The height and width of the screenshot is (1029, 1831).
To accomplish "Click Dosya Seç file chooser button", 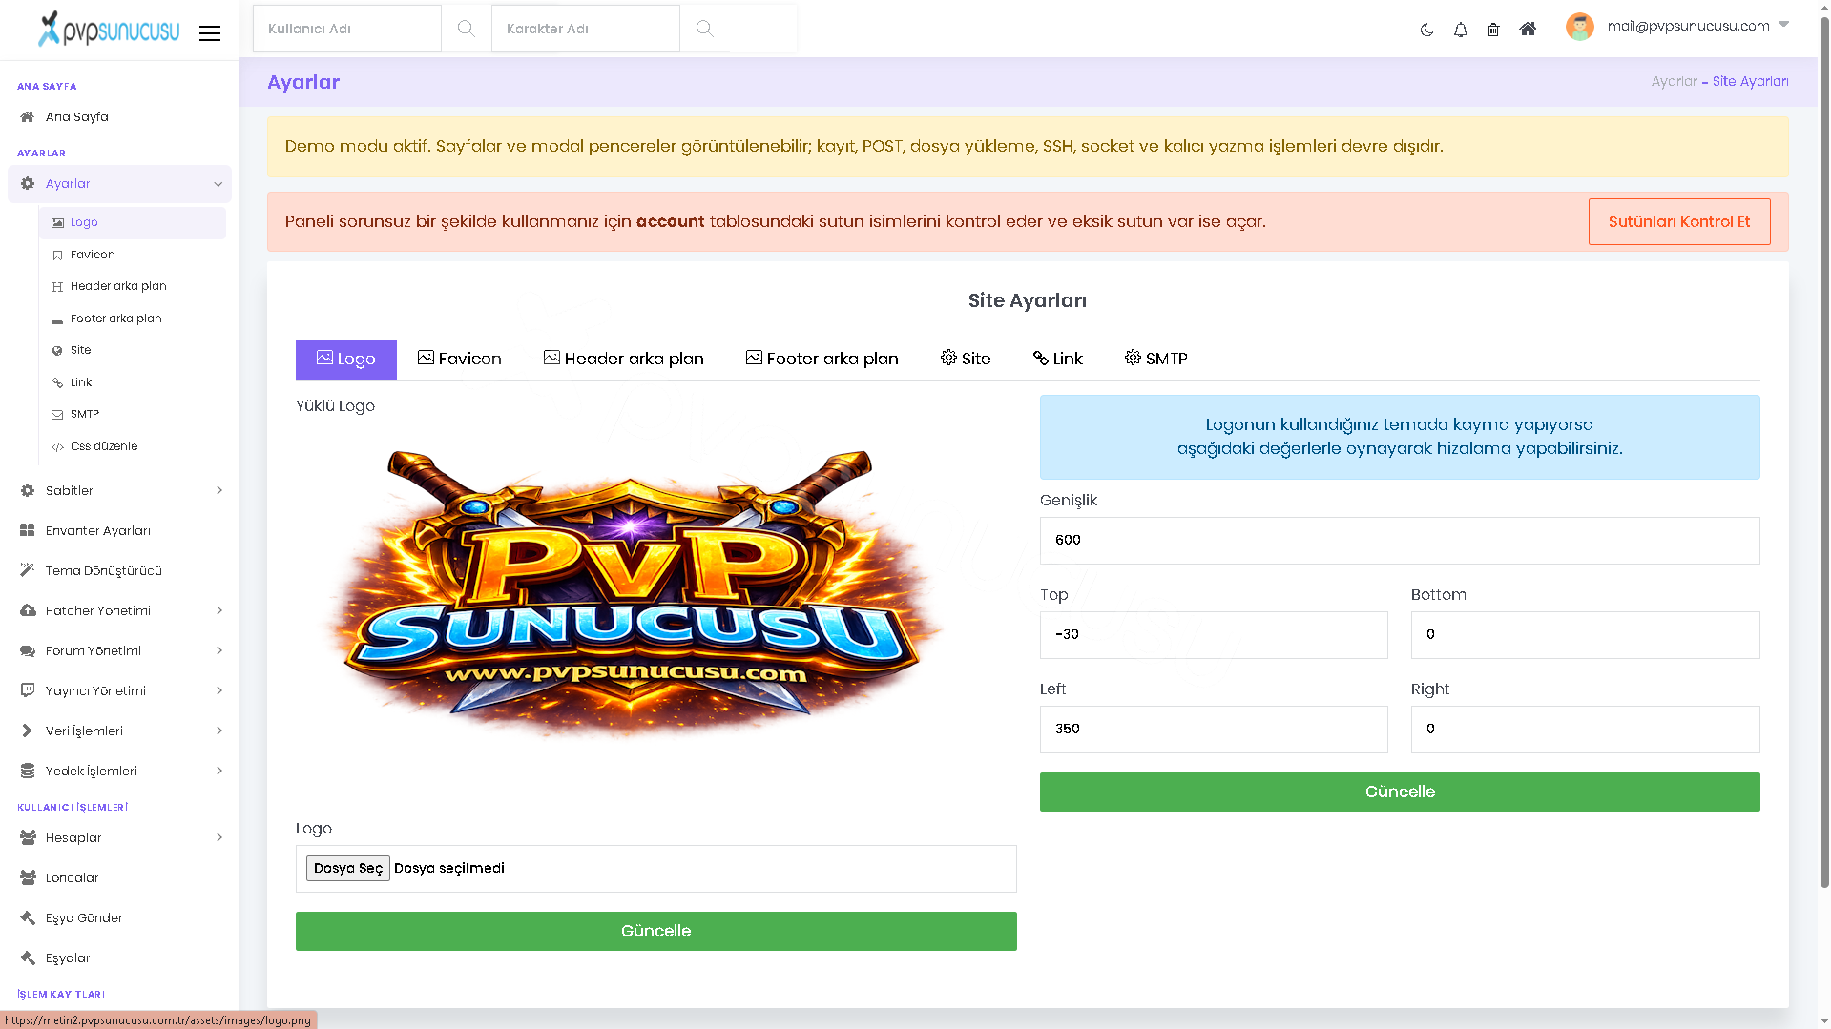I will coord(347,868).
